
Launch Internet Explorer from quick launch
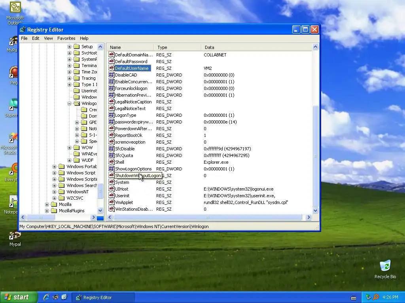(46, 297)
